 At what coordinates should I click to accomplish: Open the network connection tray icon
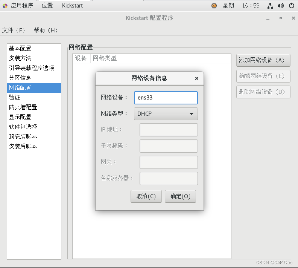(270, 6)
